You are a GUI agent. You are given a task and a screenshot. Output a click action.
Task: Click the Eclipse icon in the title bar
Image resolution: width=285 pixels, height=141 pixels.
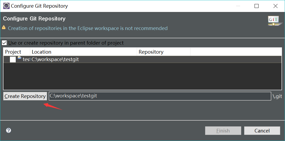coord(6,6)
